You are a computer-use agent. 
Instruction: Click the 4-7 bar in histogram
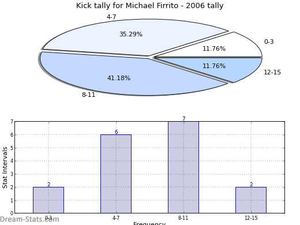coord(116,174)
